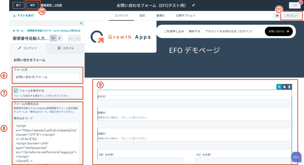Toggle the フォームを表示する checkbox
Viewport: 304px width, 165px height.
(16, 90)
